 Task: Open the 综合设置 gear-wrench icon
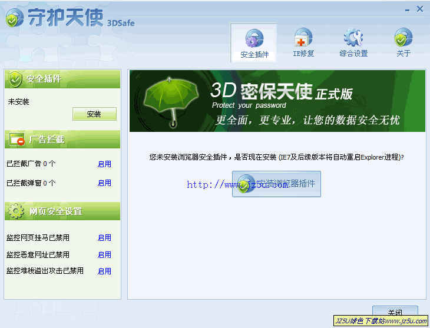pyautogui.click(x=353, y=37)
